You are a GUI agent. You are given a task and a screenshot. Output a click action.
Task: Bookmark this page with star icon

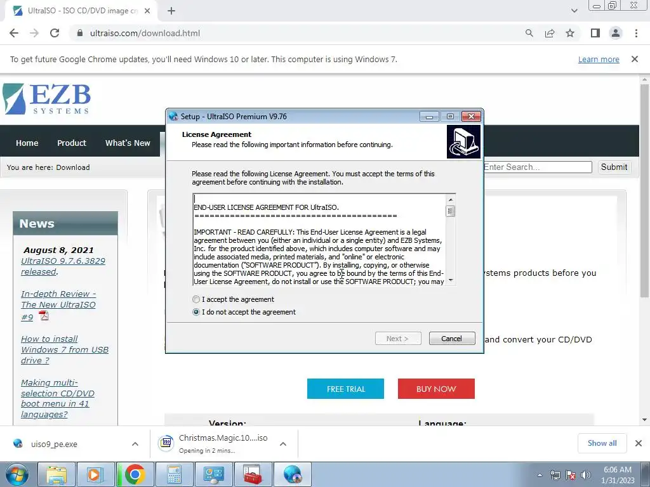point(570,33)
